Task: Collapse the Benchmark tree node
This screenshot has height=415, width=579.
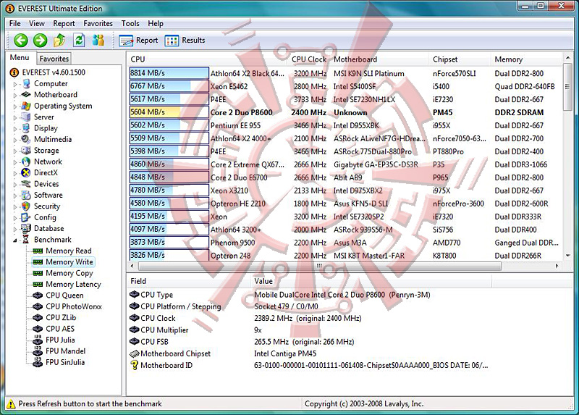Action: (15, 240)
